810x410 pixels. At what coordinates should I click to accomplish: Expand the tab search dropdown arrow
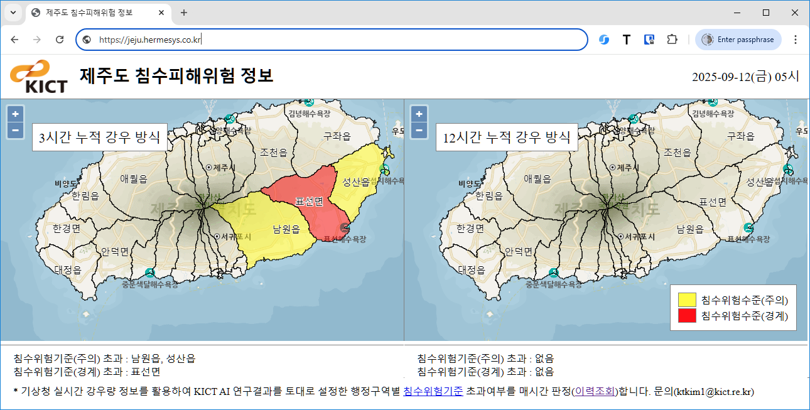[x=13, y=13]
